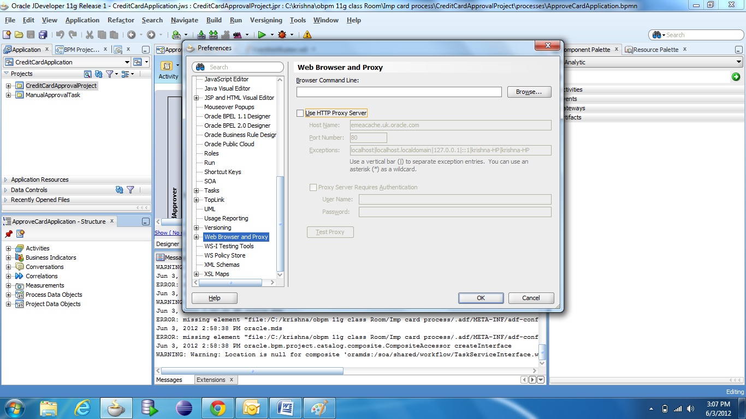Viewport: 746px width, 419px height.
Task: Expand the ManualApprovalTask project node
Action: coord(9,95)
